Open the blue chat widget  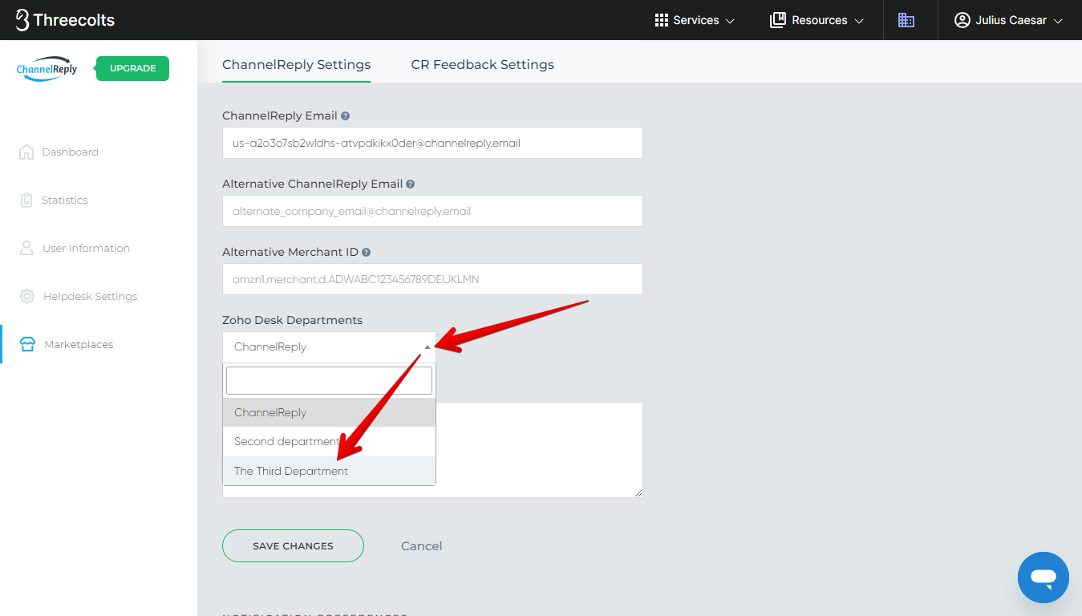tap(1043, 577)
